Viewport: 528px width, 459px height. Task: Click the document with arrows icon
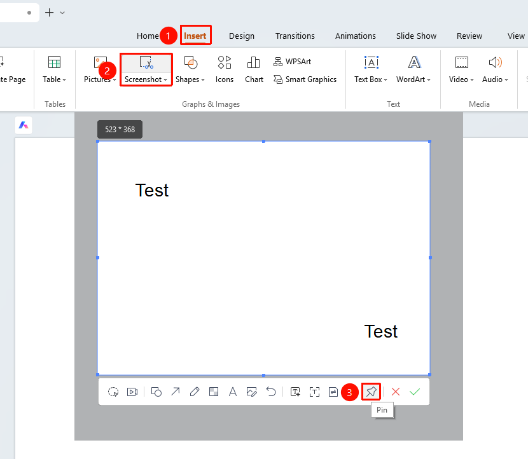(333, 392)
